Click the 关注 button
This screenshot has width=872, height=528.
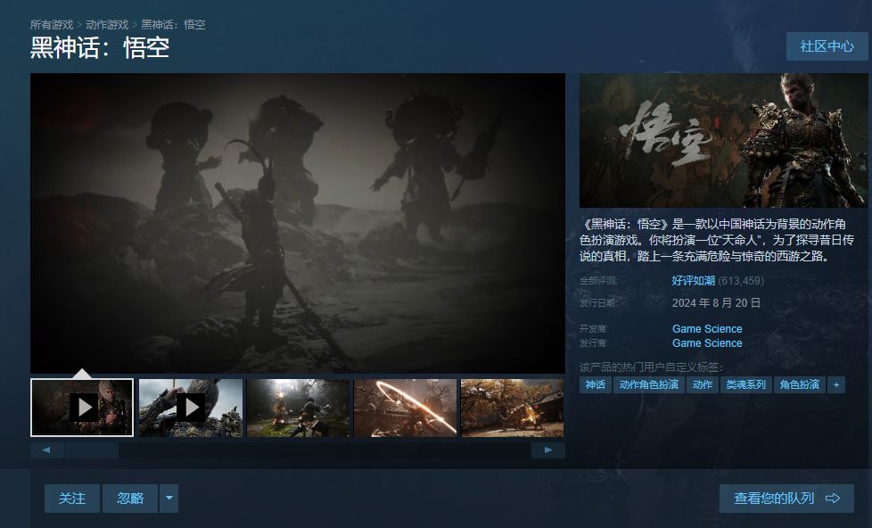coord(72,498)
